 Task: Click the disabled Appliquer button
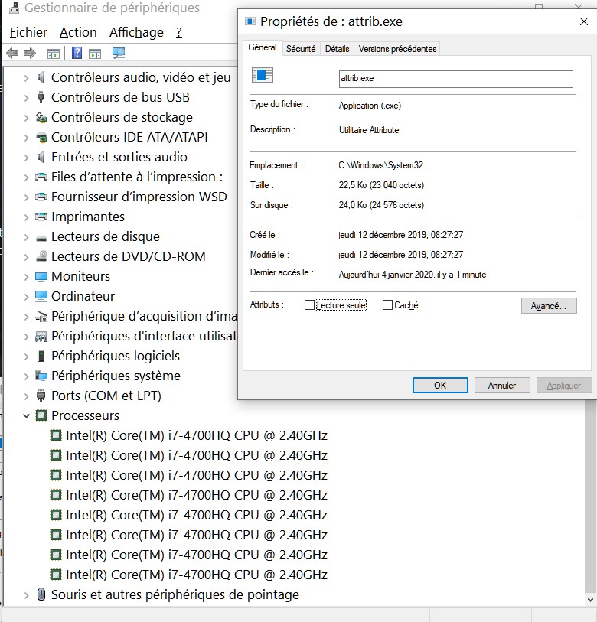click(x=564, y=385)
